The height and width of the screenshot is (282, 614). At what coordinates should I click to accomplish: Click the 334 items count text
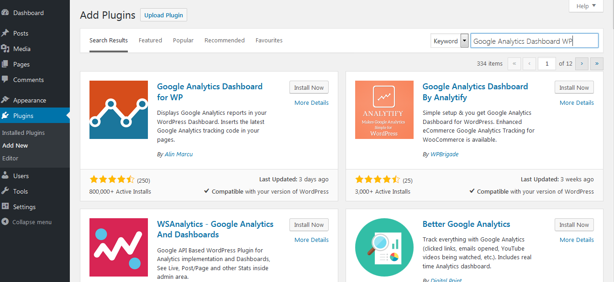coord(489,63)
